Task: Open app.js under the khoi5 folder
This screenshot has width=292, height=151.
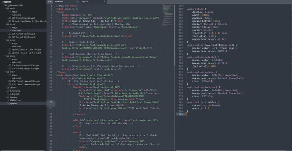Action: click(x=14, y=43)
